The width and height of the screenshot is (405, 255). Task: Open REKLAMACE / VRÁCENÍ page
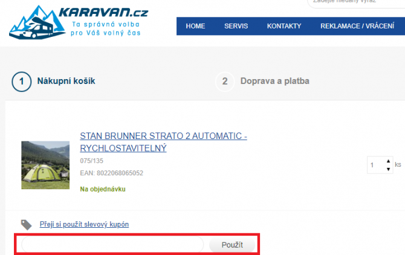(x=357, y=26)
